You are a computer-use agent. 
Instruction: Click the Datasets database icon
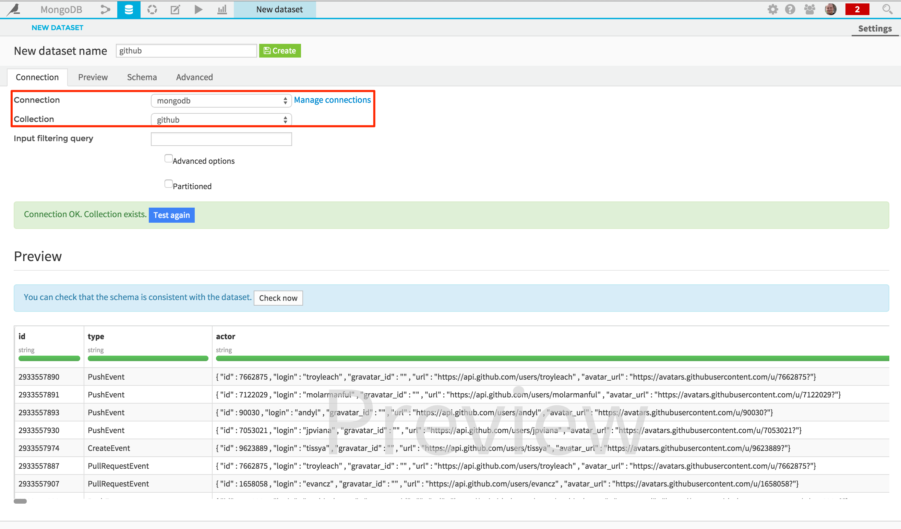(x=129, y=9)
